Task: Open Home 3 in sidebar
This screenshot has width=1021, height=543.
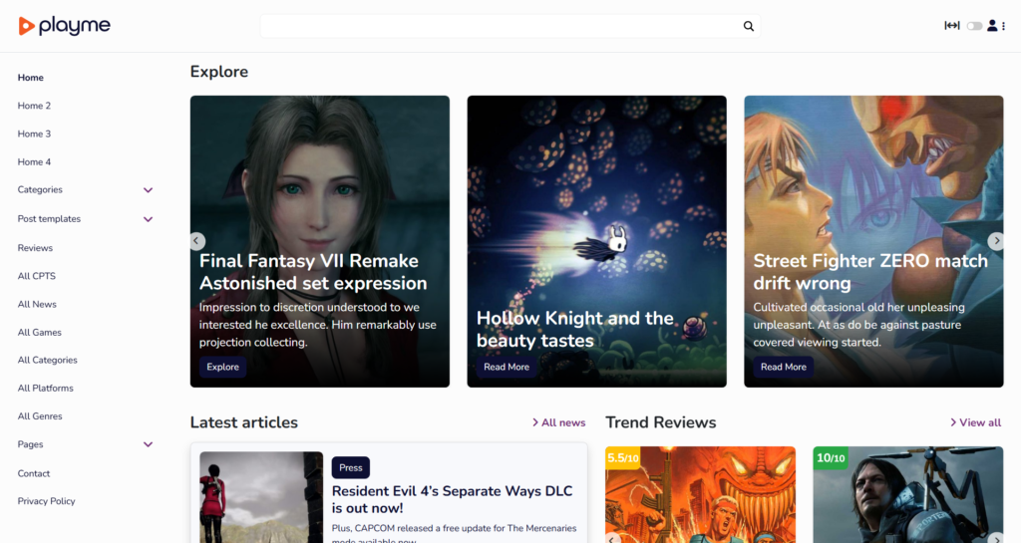Action: point(34,134)
